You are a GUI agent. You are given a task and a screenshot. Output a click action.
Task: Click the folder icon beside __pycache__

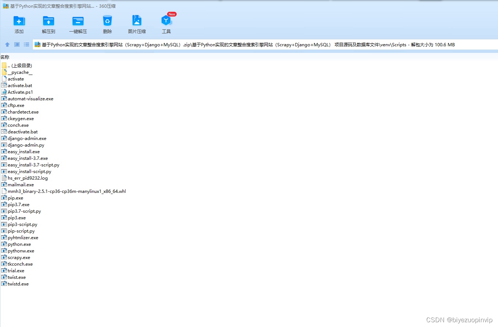point(4,72)
